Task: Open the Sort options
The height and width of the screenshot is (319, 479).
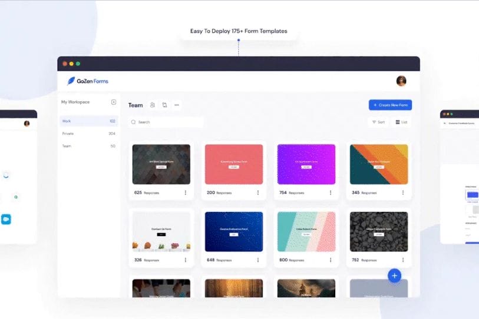Action: click(378, 122)
